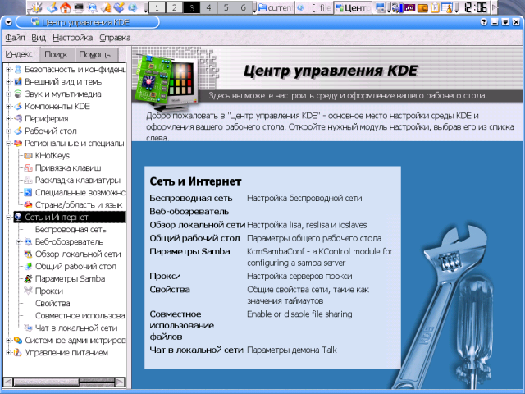The width and height of the screenshot is (525, 394).
Task: Expand the Управление питанием tree node
Action: pos(7,352)
